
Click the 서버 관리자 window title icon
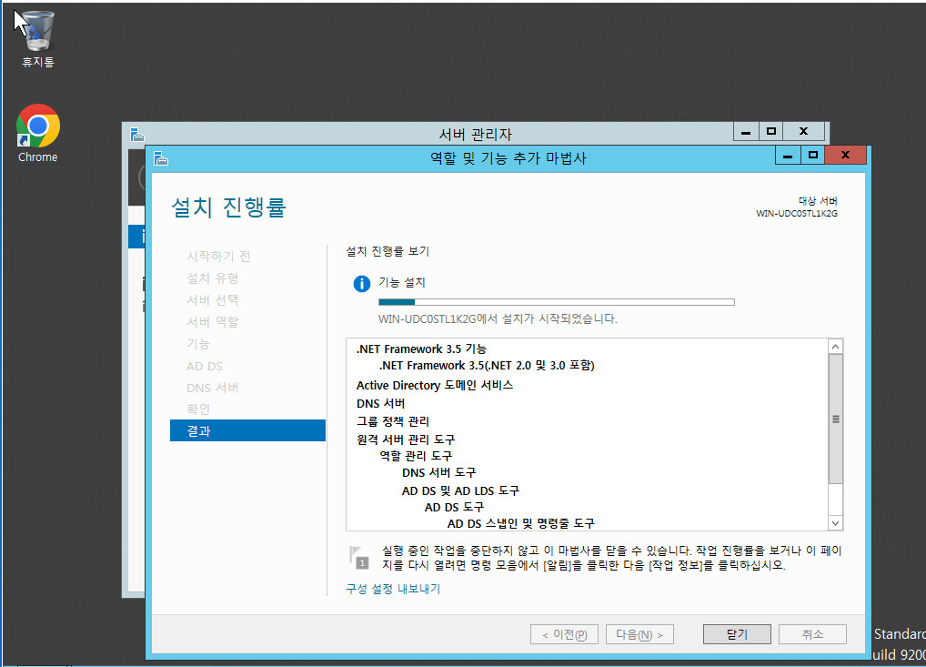click(137, 135)
